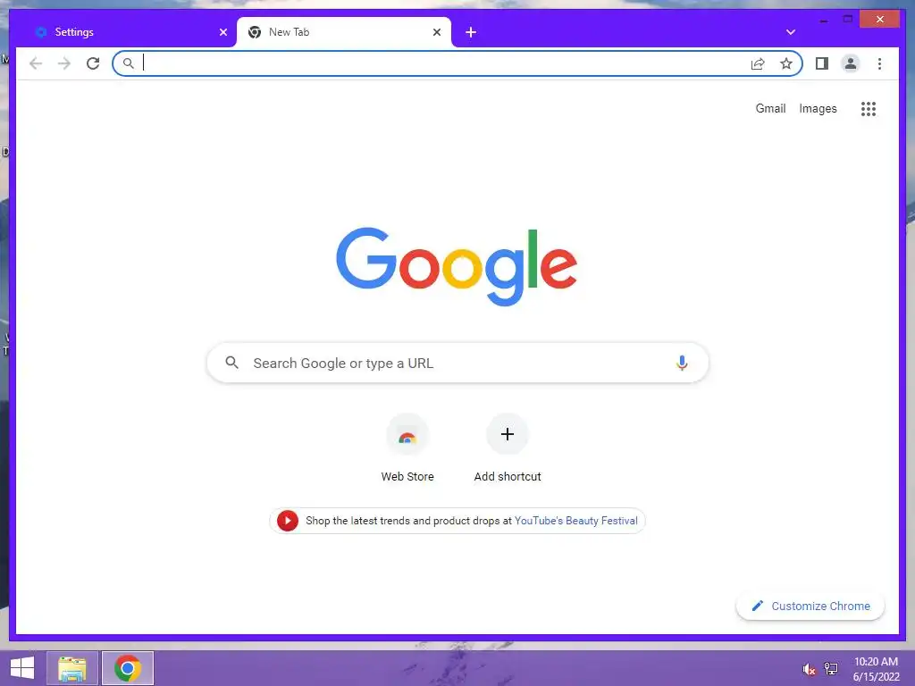This screenshot has width=915, height=686.
Task: Click the Customize Chrome button
Action: pyautogui.click(x=810, y=607)
